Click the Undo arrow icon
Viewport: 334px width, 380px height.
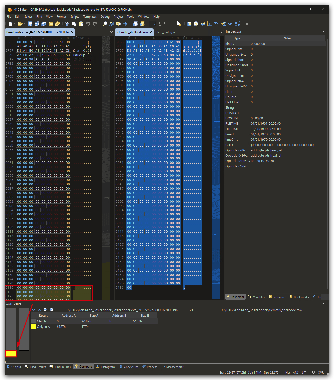click(88, 24)
